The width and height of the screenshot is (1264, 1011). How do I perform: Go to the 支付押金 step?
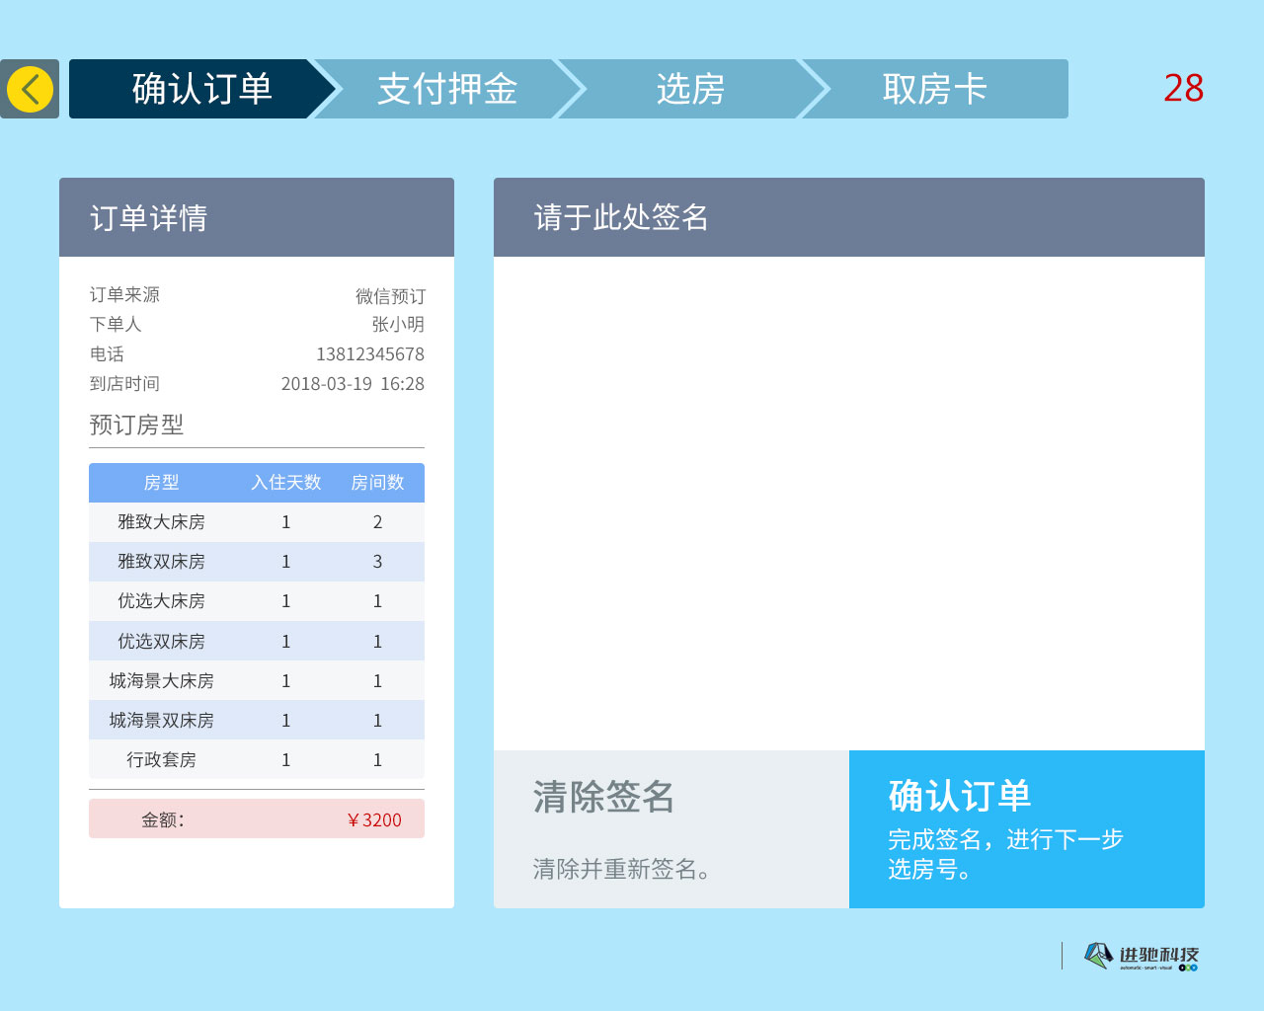pyautogui.click(x=446, y=89)
